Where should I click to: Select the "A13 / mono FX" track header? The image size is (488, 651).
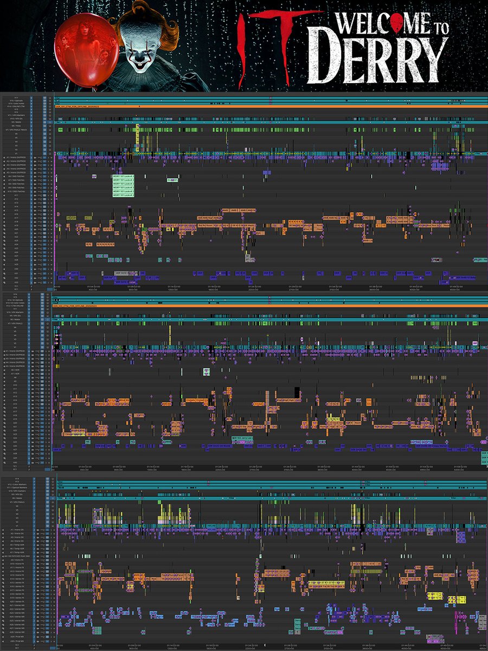[17, 575]
